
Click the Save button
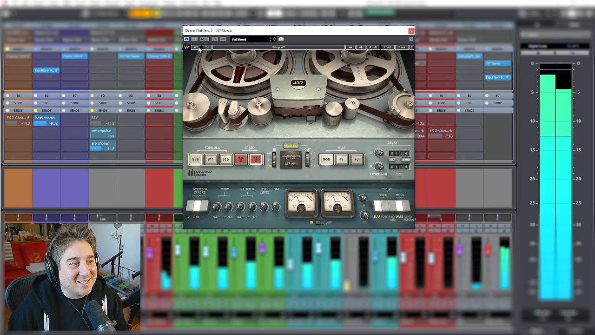pyautogui.click(x=402, y=47)
